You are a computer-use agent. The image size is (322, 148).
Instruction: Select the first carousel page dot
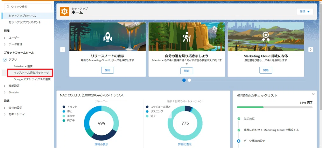pyautogui.click(x=184, y=80)
